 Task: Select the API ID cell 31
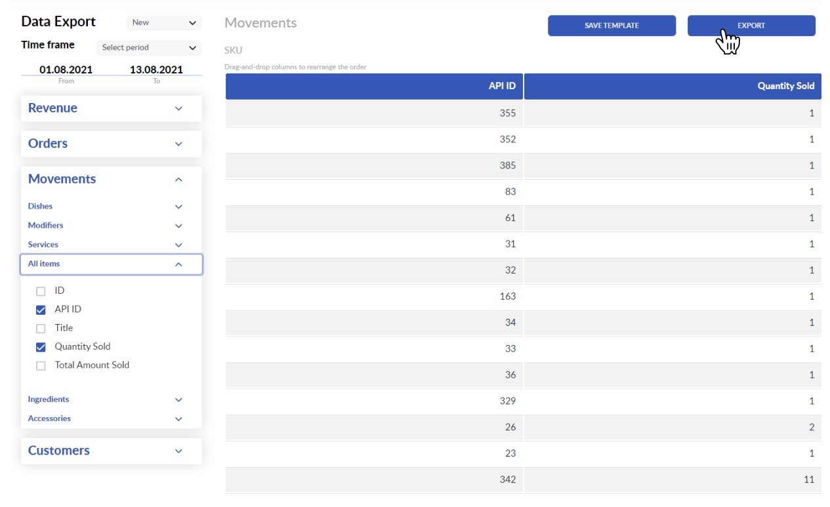(374, 244)
